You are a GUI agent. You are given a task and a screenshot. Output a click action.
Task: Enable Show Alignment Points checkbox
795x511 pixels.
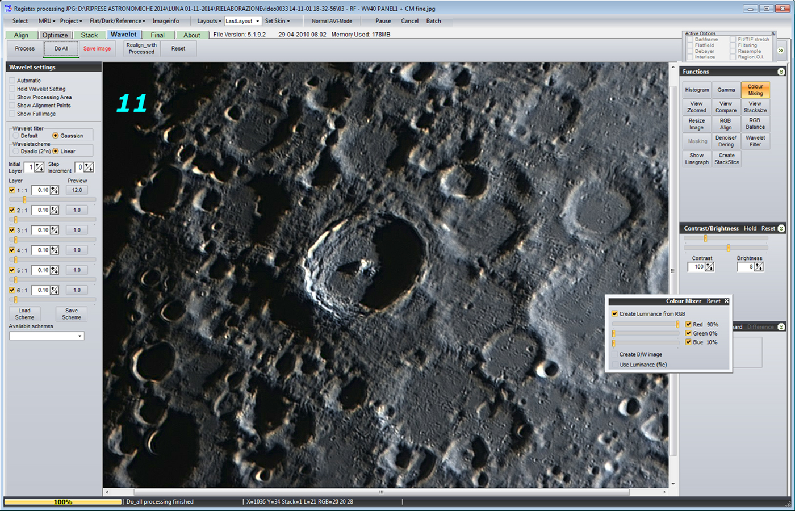pos(12,106)
